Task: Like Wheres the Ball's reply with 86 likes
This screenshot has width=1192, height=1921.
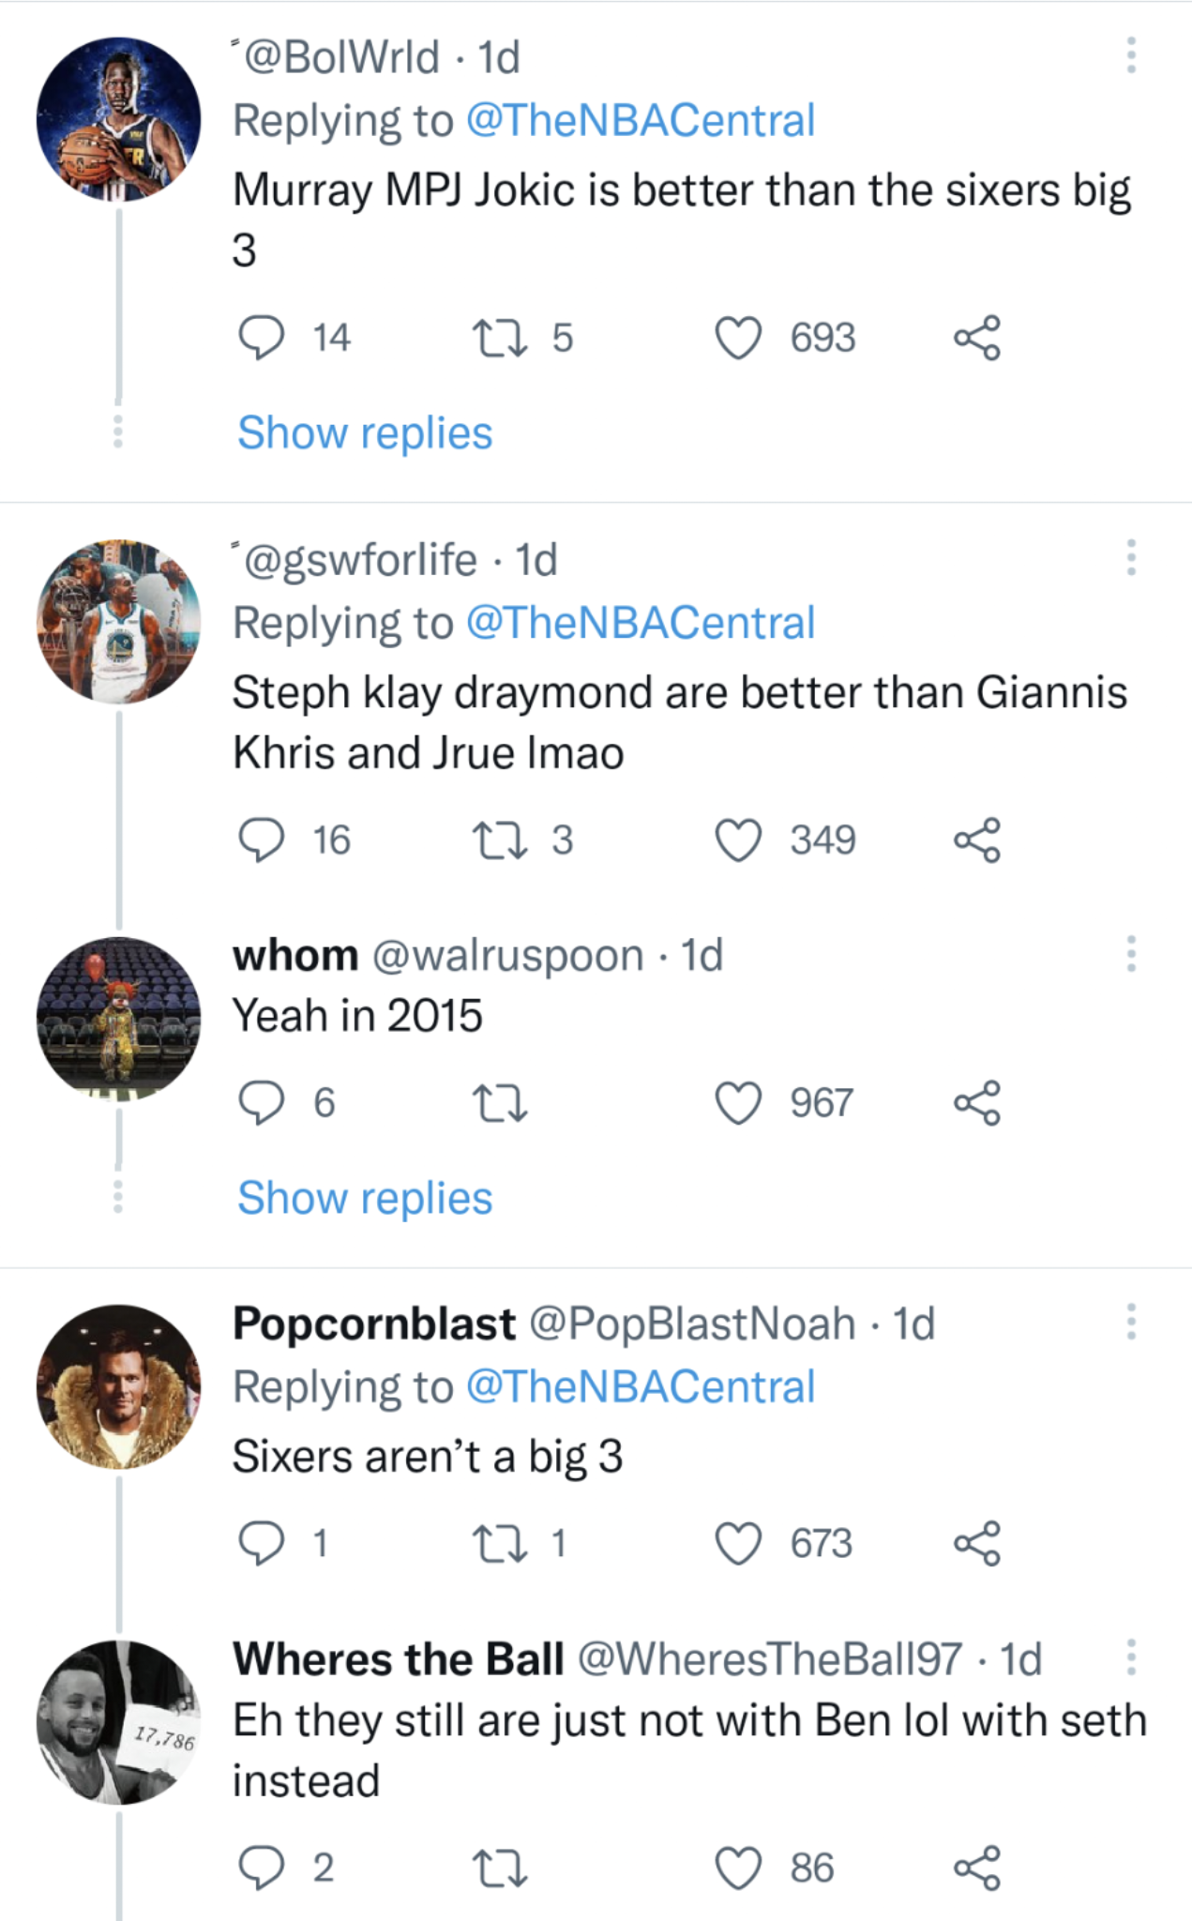Action: click(738, 1867)
